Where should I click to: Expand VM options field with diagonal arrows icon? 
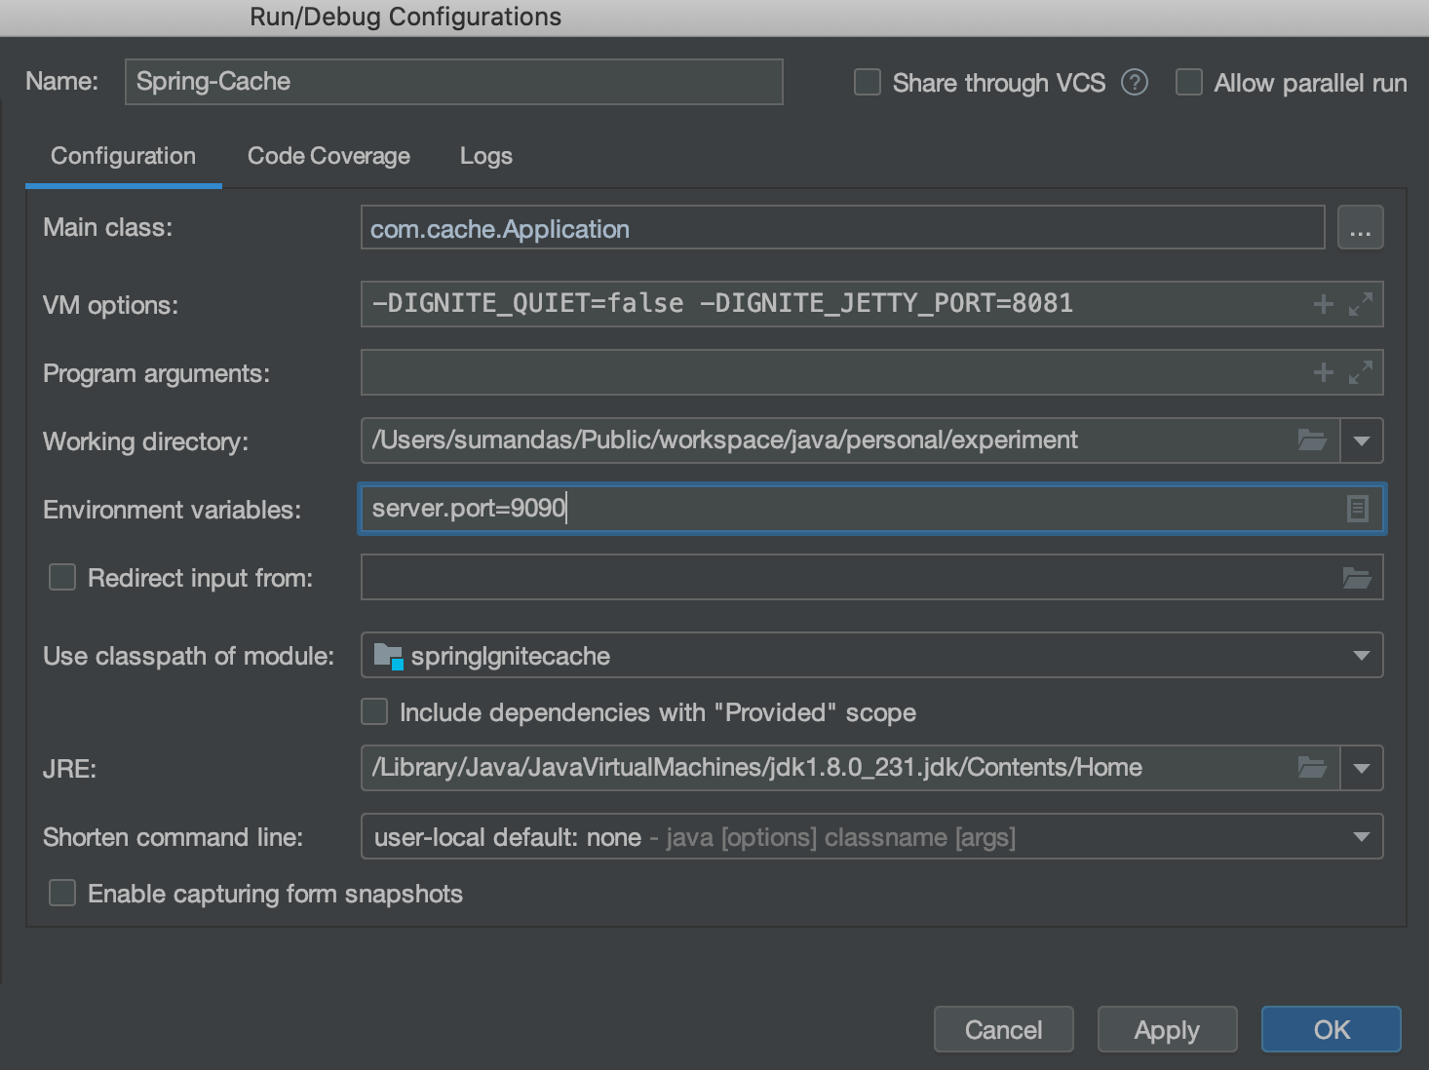click(1359, 303)
